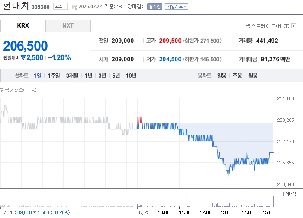Switch to the NXT tab
This screenshot has width=303, height=218.
click(68, 25)
